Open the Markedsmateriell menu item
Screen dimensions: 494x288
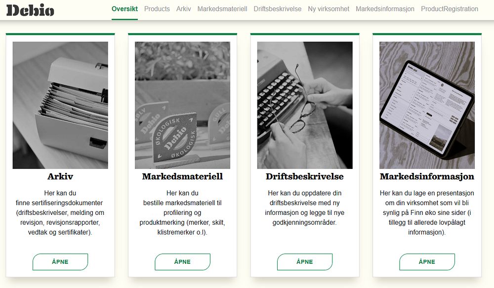click(x=222, y=9)
